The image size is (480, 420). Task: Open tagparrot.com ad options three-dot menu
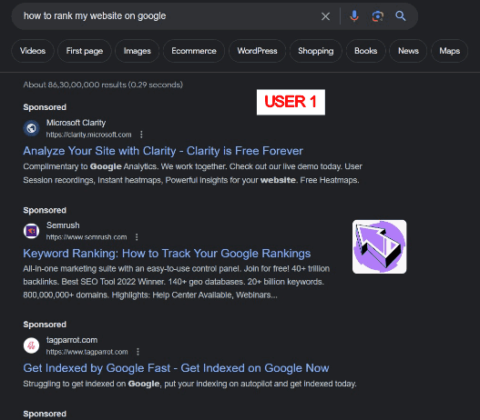pyautogui.click(x=138, y=352)
